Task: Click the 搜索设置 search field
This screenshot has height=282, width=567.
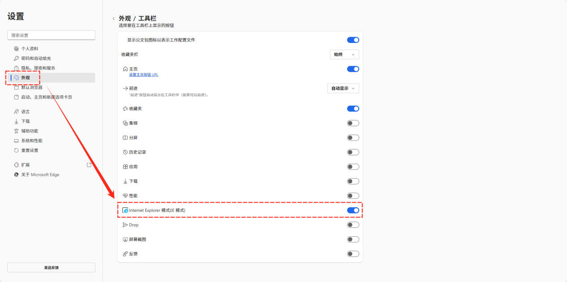Action: click(x=51, y=35)
